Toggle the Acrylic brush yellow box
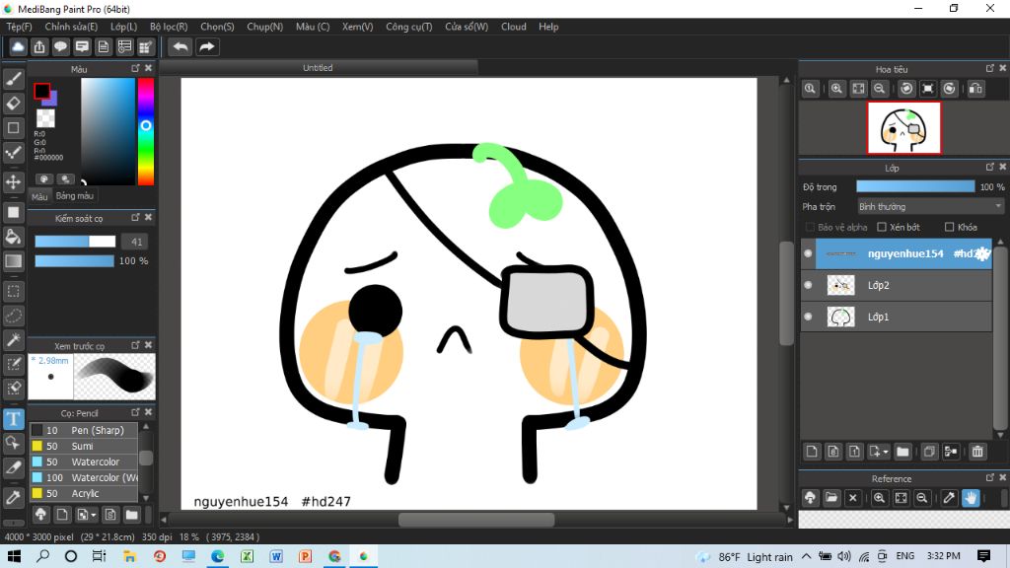This screenshot has width=1010, height=568. click(x=37, y=493)
